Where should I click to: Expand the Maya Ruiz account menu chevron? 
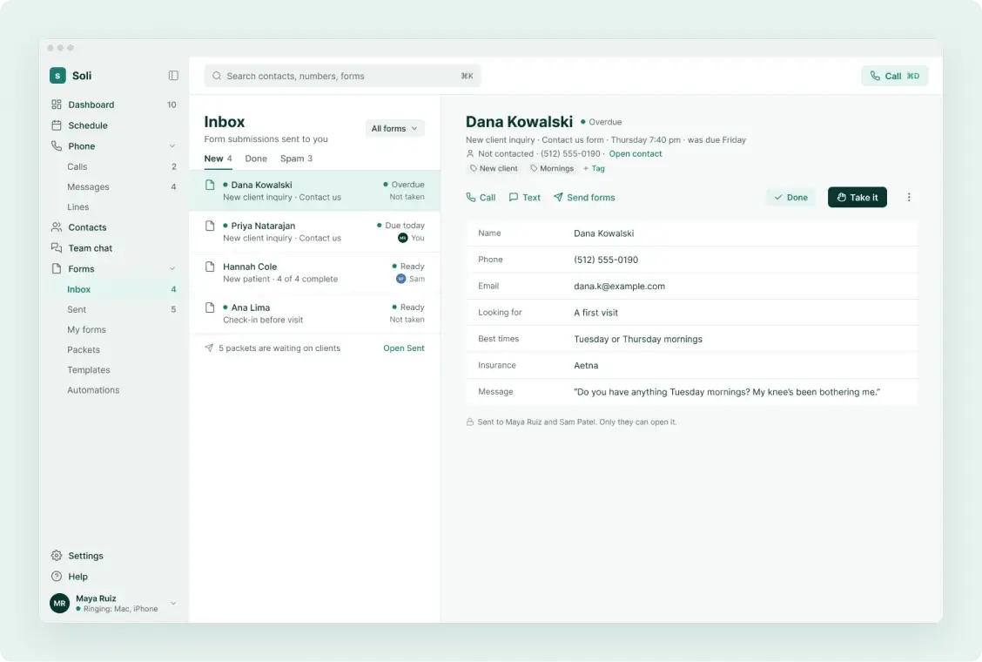173,603
